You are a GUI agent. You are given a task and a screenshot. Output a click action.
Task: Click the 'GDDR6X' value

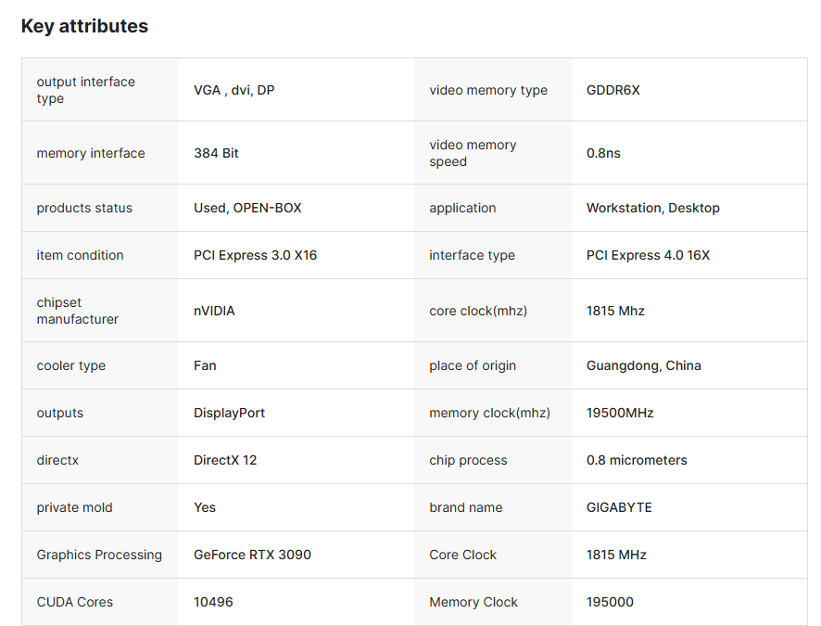pos(613,90)
